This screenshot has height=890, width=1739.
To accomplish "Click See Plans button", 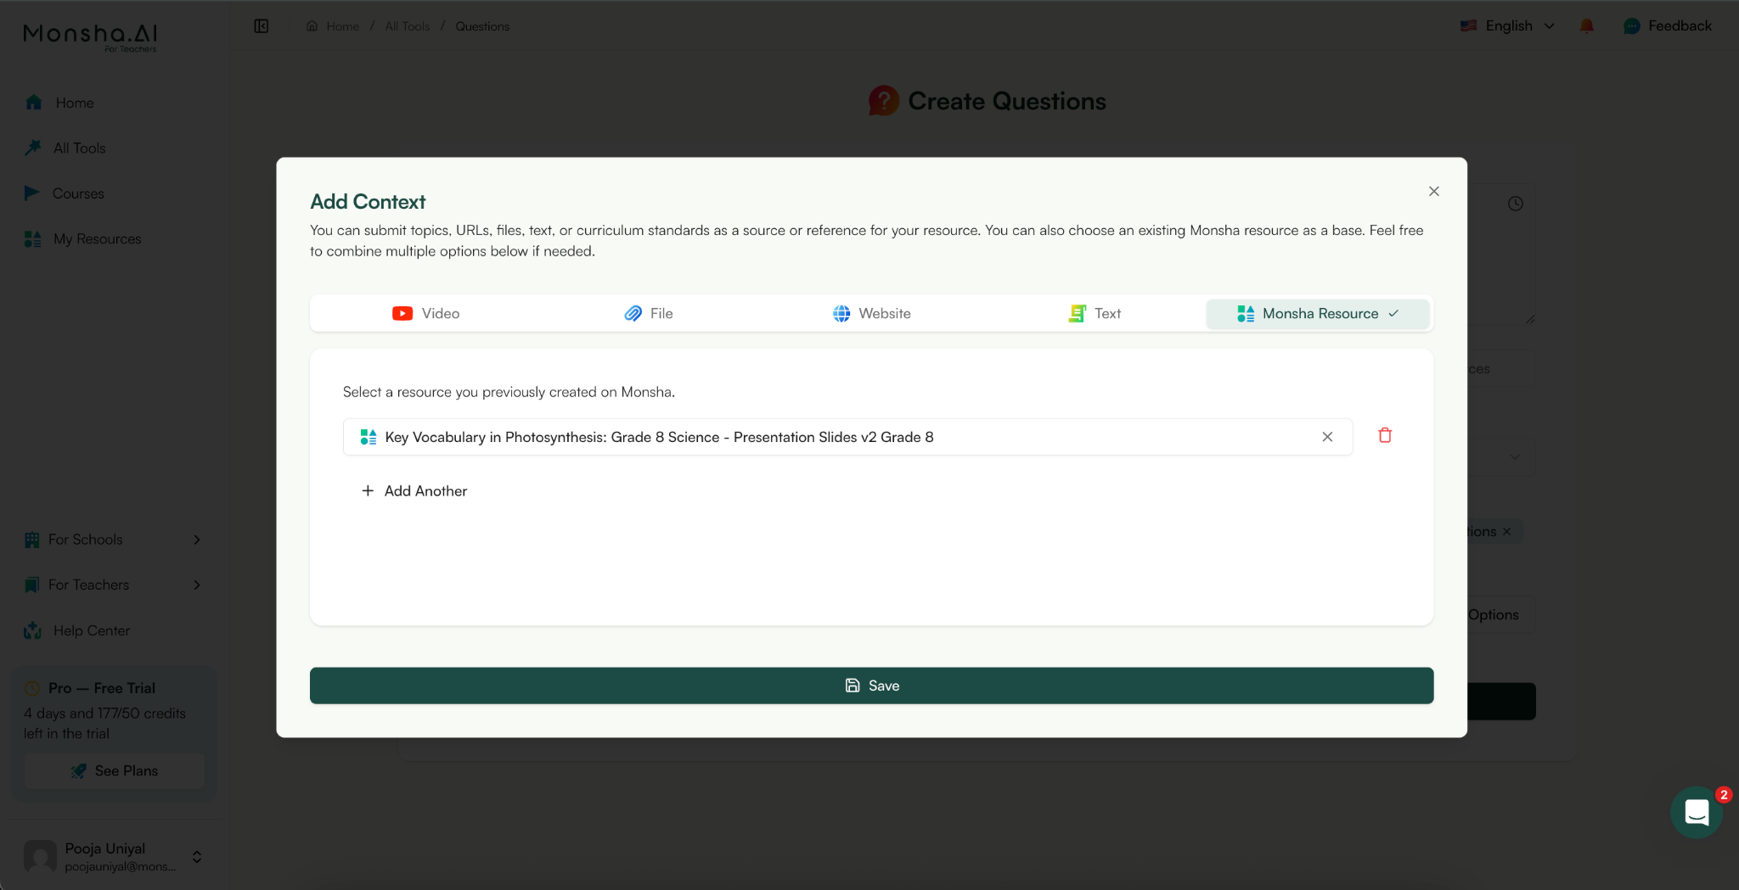I will 115,770.
